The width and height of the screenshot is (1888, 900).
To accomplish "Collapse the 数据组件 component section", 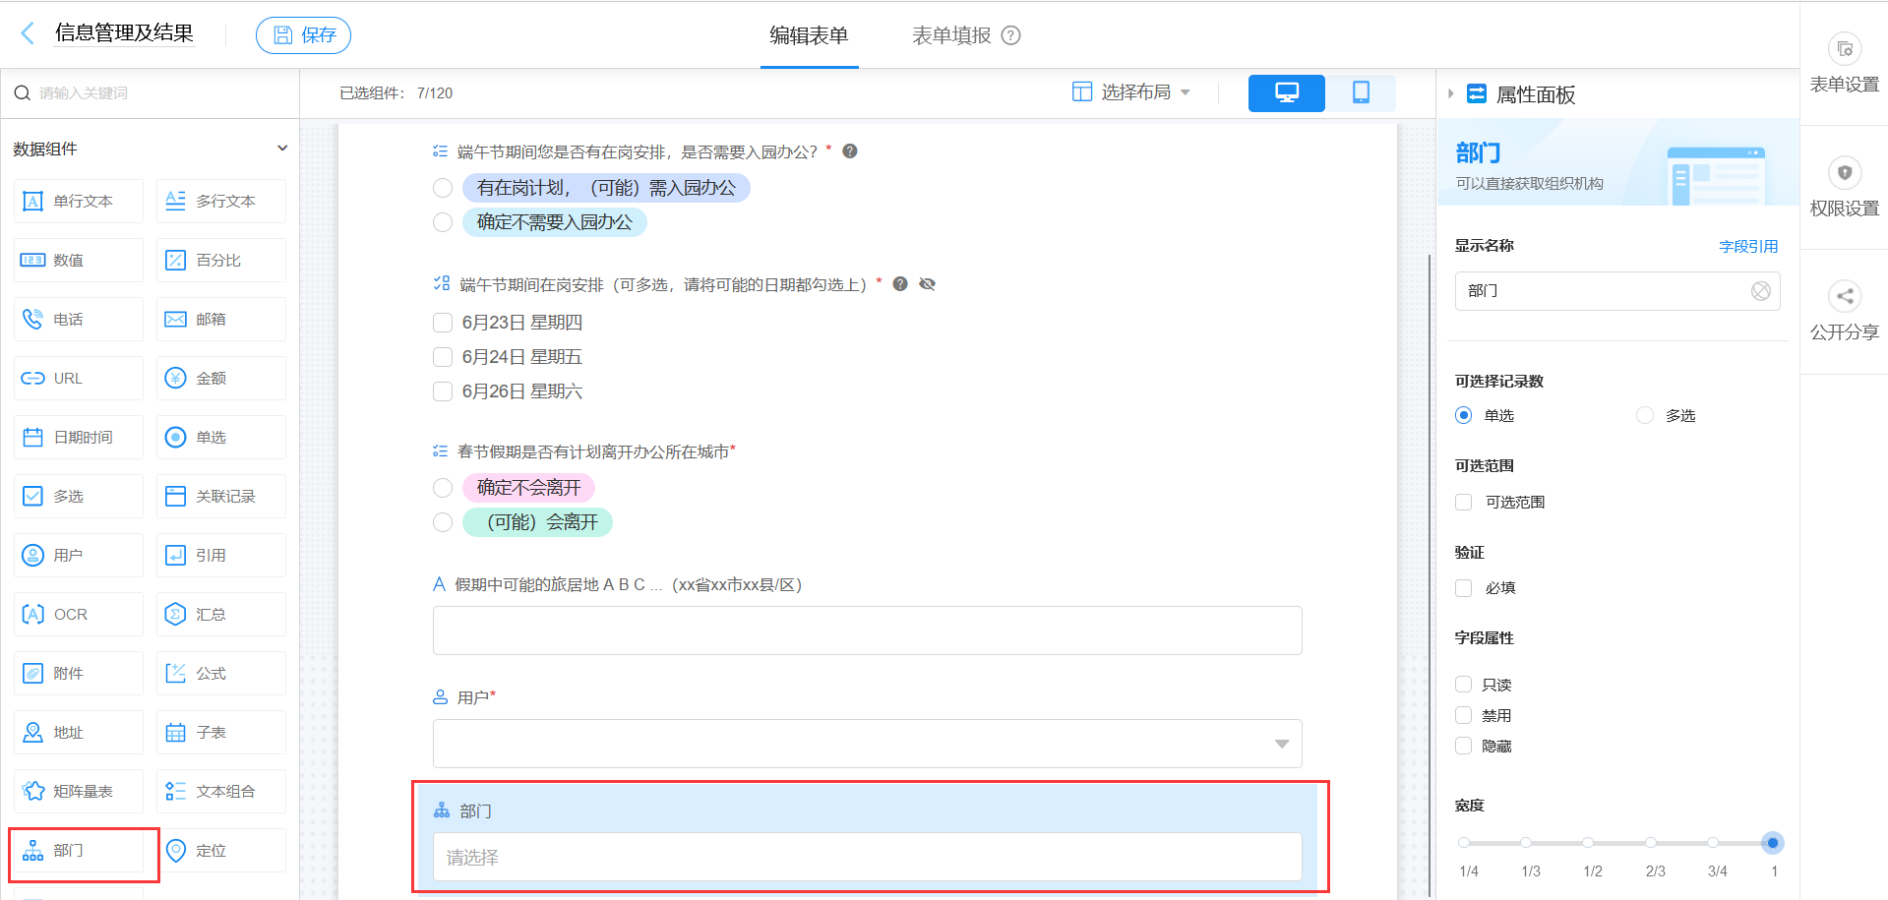I will 282,148.
